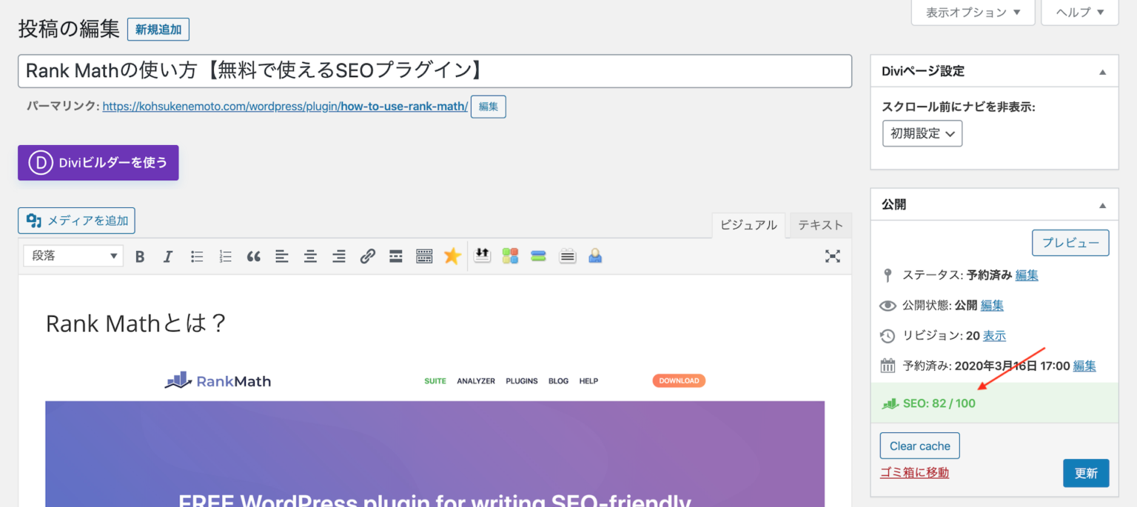Click the yellow star toolbar icon
1137x507 pixels.
tap(452, 255)
